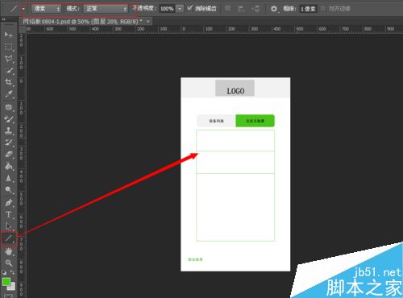Select the Pen tool
The width and height of the screenshot is (403, 298).
(x=9, y=202)
